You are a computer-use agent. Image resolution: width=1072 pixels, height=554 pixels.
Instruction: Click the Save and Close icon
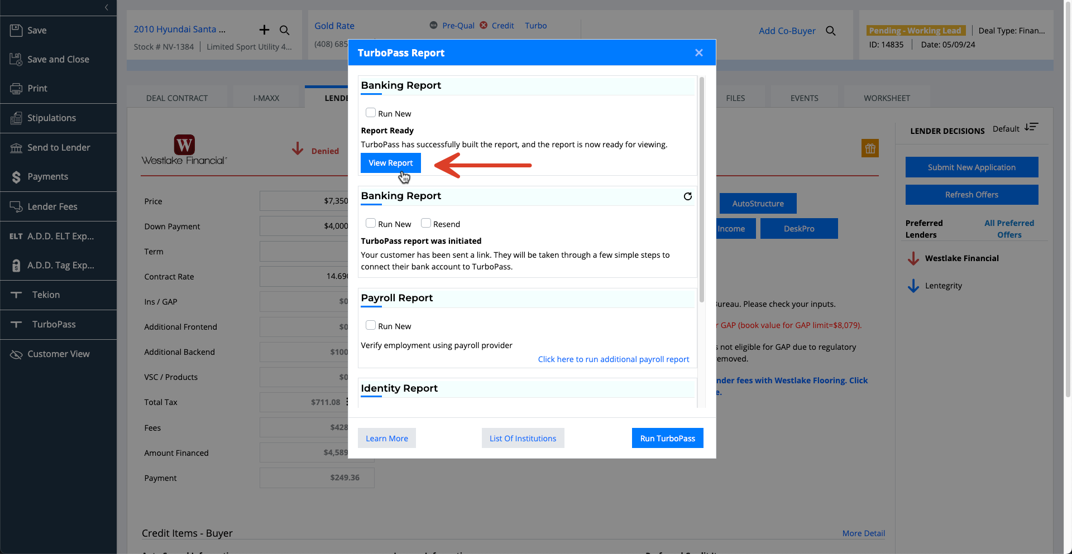pos(16,59)
